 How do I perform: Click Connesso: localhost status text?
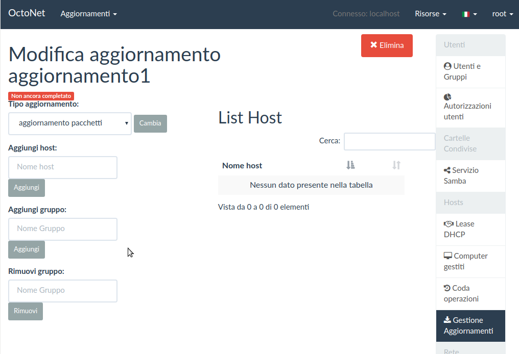coord(366,14)
